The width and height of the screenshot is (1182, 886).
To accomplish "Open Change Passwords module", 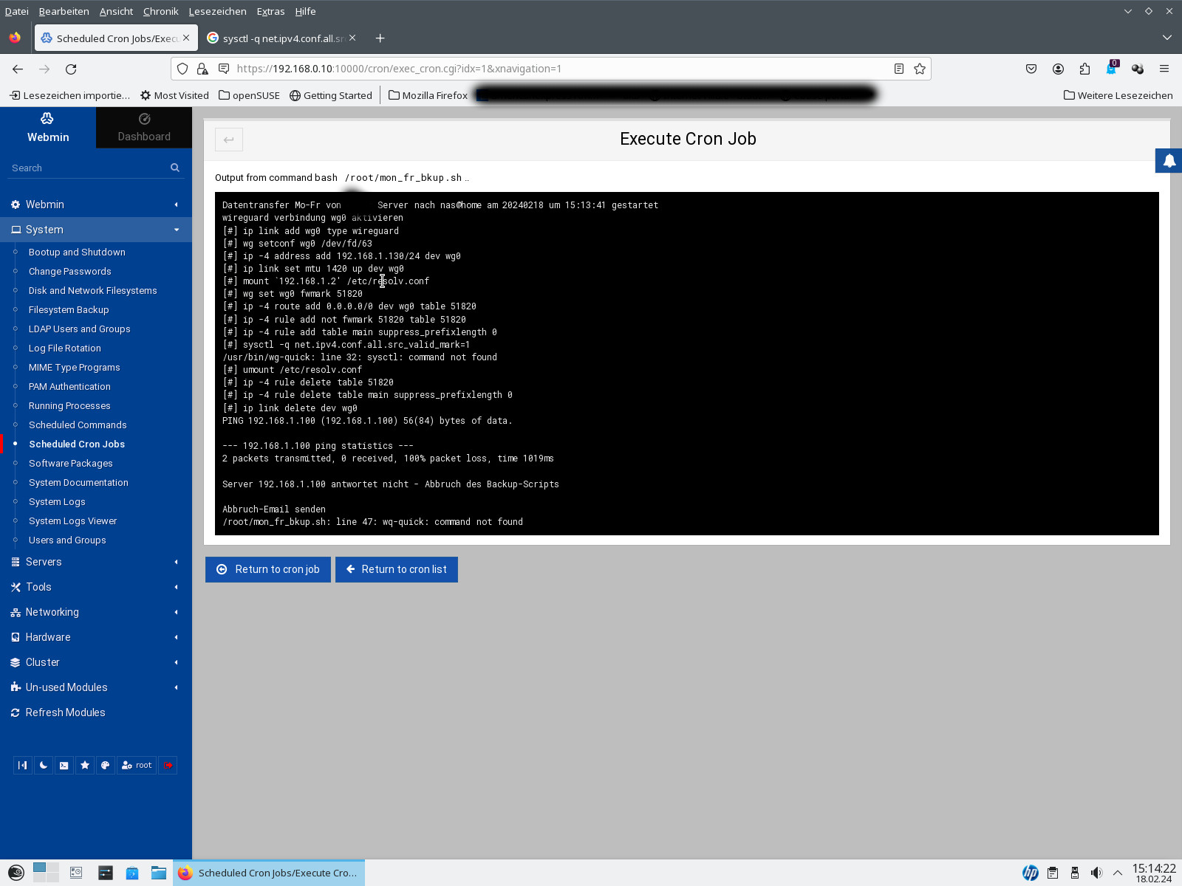I will 69,271.
